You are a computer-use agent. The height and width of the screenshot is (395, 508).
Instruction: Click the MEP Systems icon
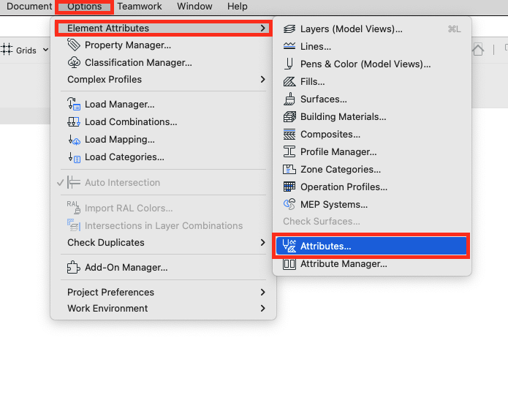point(289,204)
